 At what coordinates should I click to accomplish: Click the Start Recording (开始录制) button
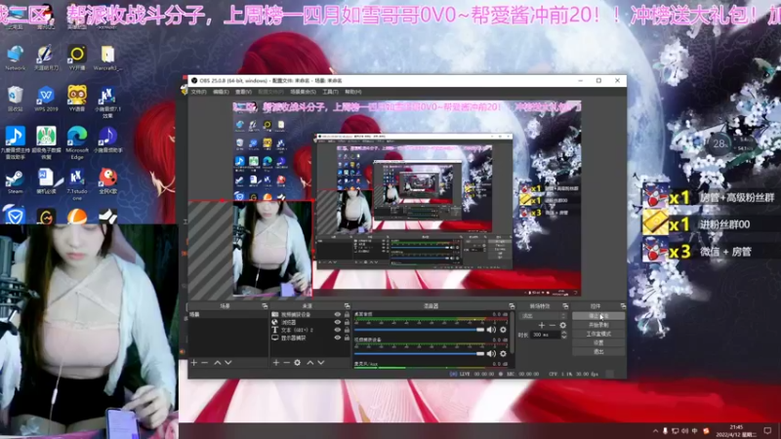tap(598, 325)
